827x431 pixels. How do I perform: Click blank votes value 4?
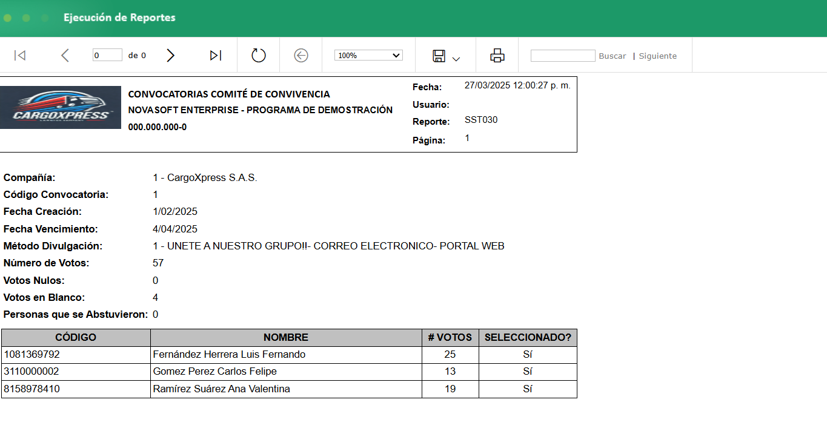(x=156, y=298)
